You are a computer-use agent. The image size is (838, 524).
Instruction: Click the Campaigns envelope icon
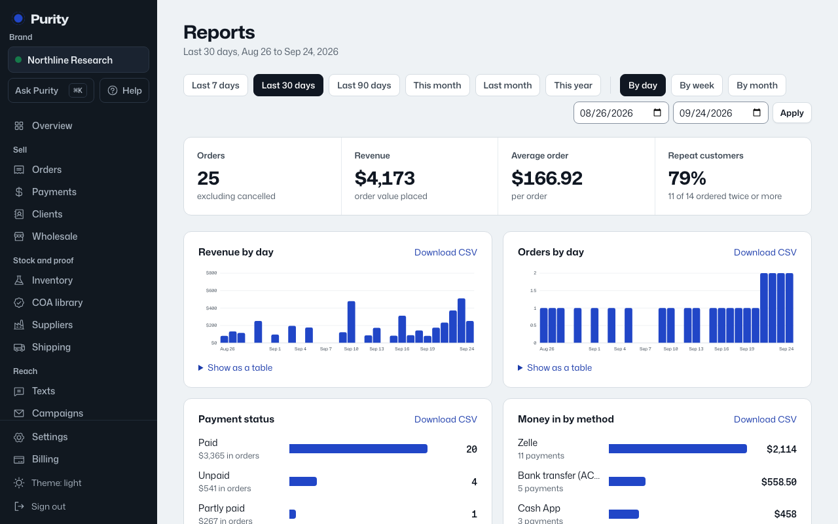coord(19,413)
